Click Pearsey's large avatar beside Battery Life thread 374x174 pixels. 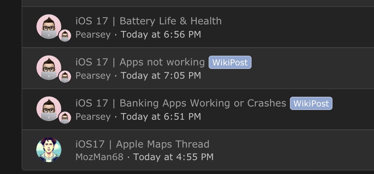pos(49,27)
